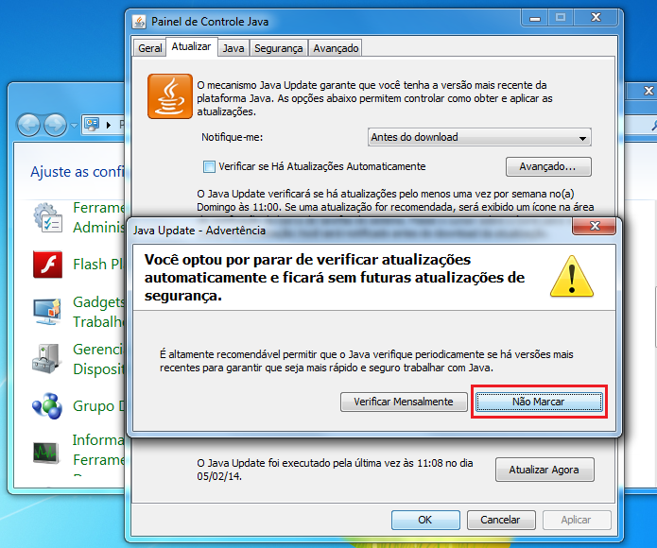Click the Ferramentas Administrativas link
Screen dimensions: 657x548
(99, 217)
